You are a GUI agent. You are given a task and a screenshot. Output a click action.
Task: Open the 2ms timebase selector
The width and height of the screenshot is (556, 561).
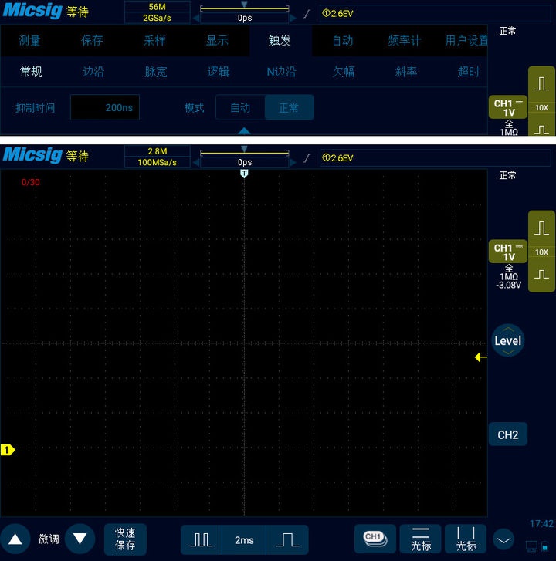(x=244, y=540)
